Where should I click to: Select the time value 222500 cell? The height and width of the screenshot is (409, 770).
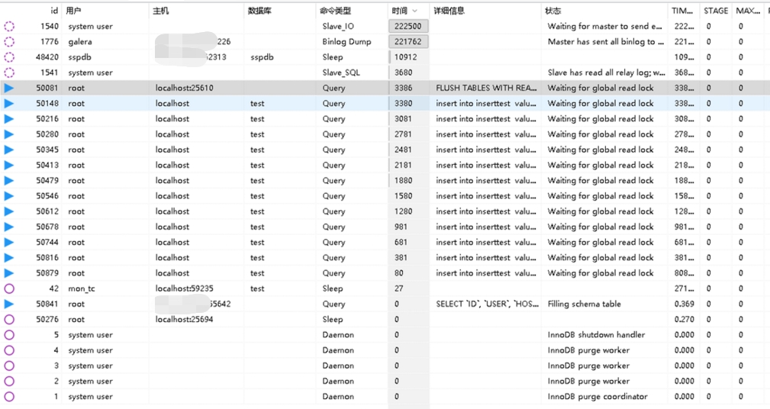(x=409, y=26)
